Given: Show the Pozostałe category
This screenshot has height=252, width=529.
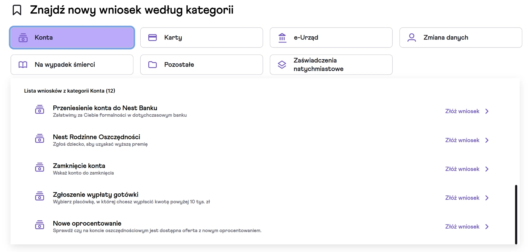Looking at the screenshot, I should click(x=202, y=64).
